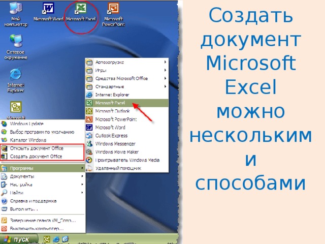The height and width of the screenshot is (244, 325).
Task: Click Outlook Express text label
Action: (x=111, y=136)
